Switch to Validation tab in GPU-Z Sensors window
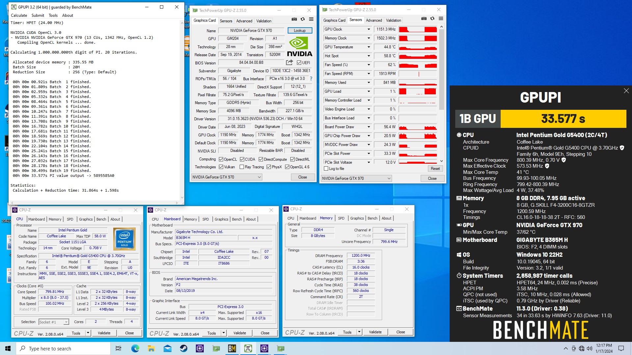Screen dimensions: 632x355 393,20
